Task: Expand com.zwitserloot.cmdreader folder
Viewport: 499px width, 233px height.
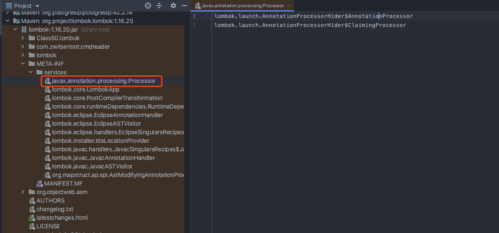Action: pyautogui.click(x=23, y=47)
